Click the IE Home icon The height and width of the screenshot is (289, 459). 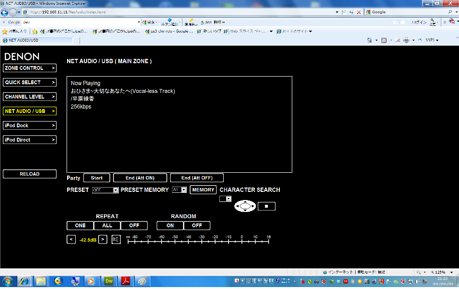pos(369,40)
